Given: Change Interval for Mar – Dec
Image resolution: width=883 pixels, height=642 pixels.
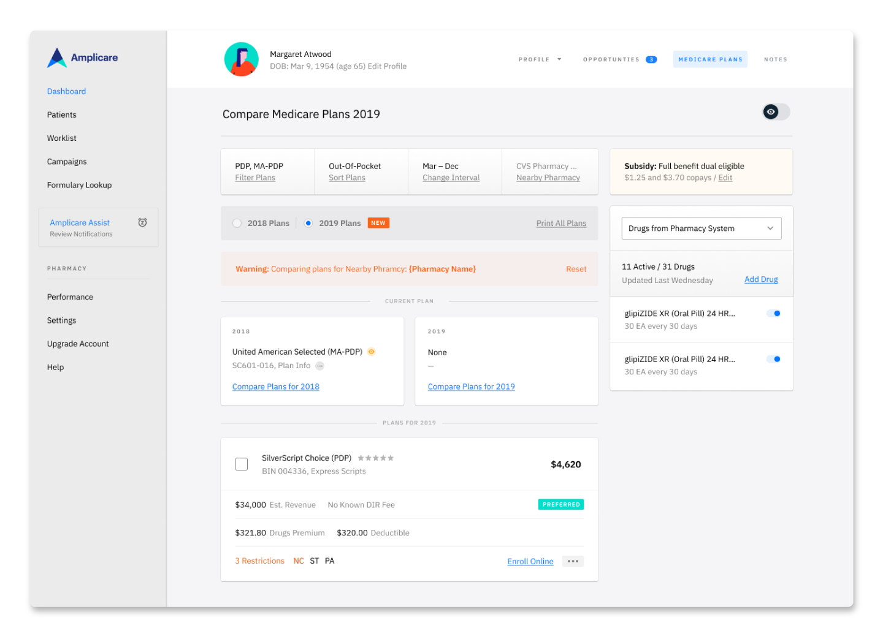Looking at the screenshot, I should point(451,178).
